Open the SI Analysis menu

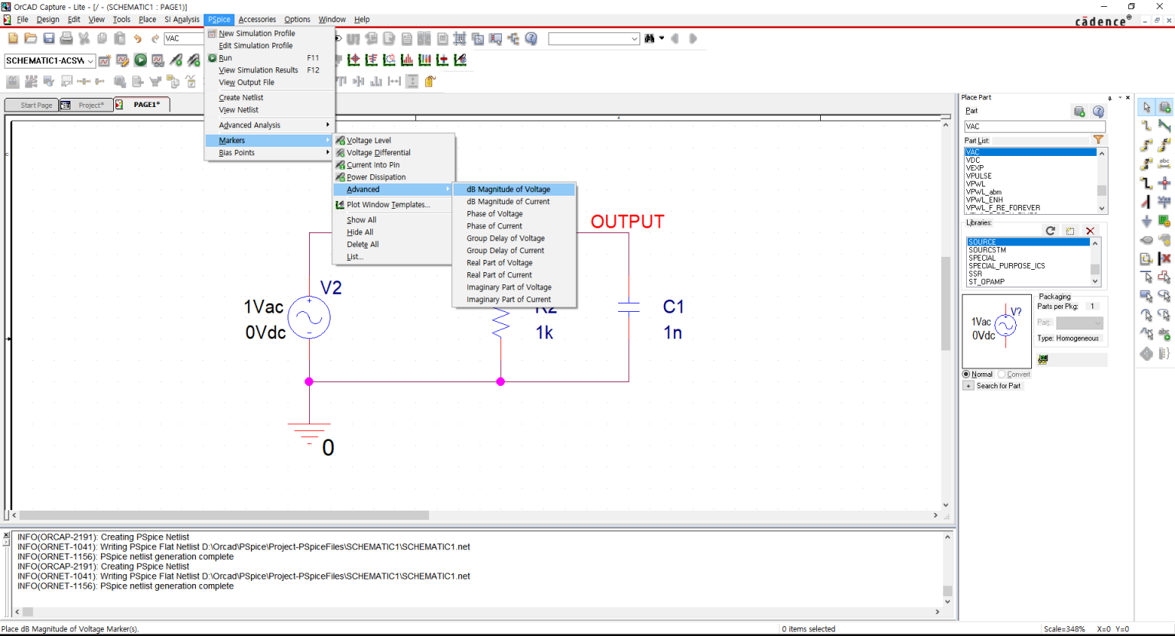click(182, 19)
